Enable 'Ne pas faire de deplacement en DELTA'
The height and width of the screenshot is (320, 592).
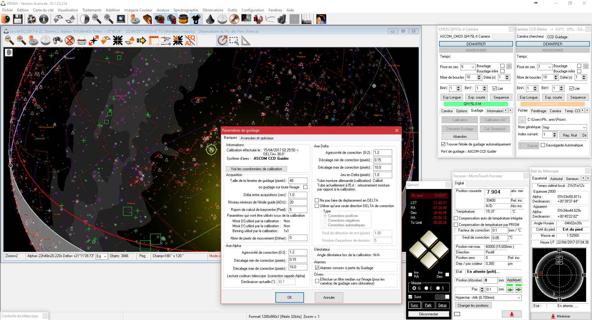pos(317,200)
